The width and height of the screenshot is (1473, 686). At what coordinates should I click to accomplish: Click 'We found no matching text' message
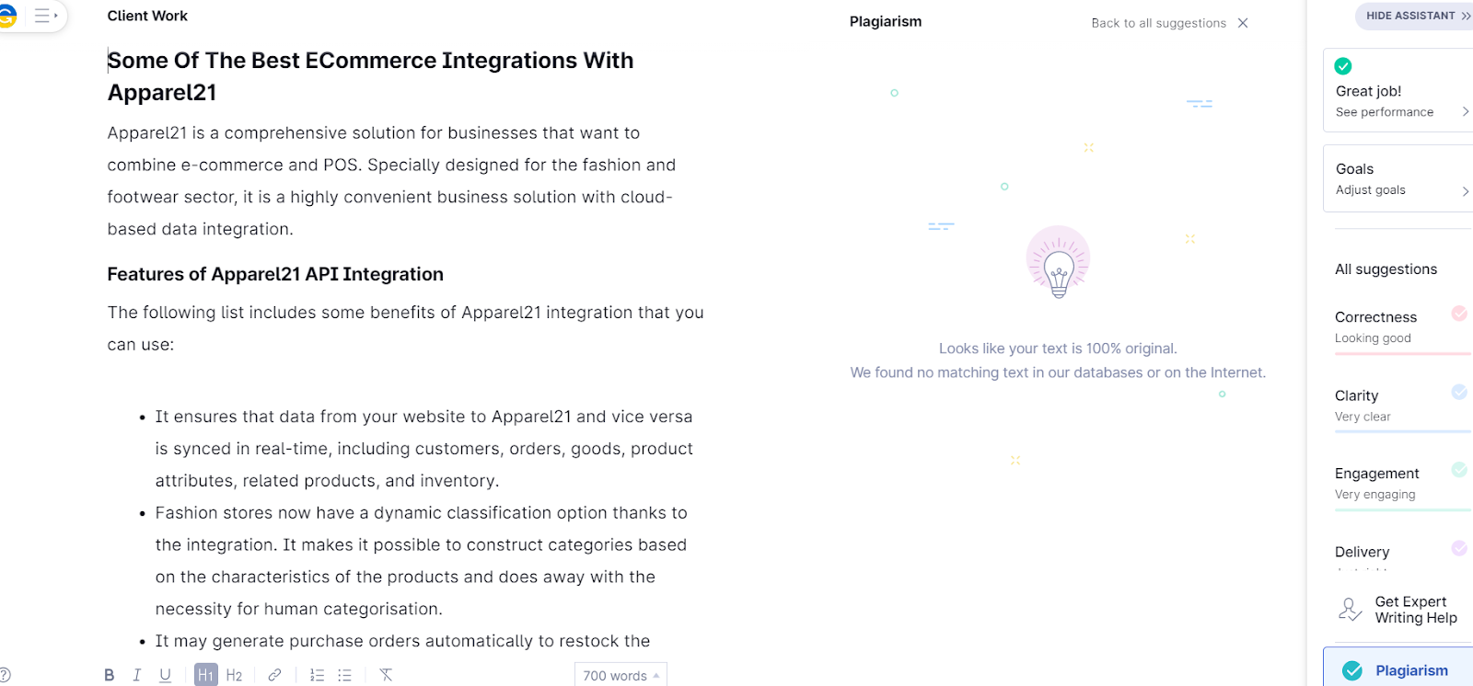pyautogui.click(x=1058, y=372)
